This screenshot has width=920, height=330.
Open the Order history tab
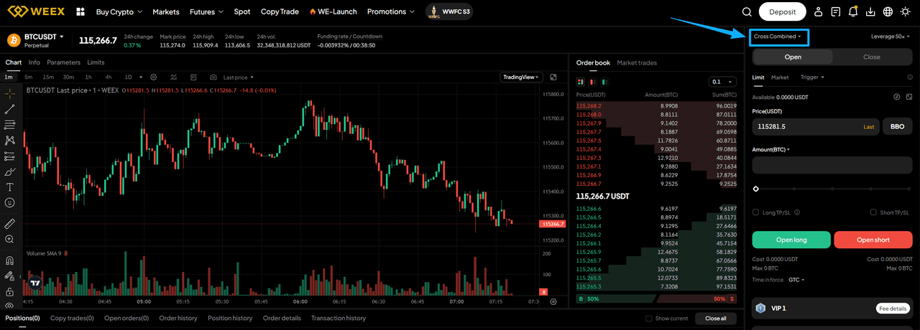178,319
